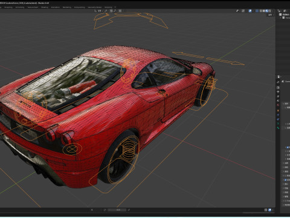Screen dimensions: 290x218
Task: Open the Output properties tab
Action: [278, 92]
